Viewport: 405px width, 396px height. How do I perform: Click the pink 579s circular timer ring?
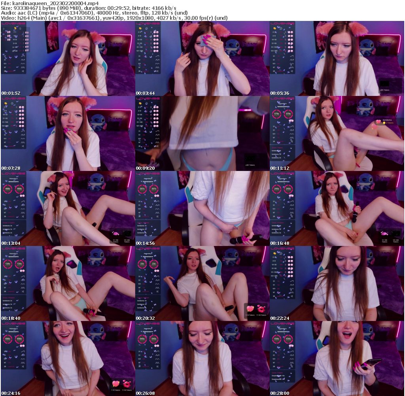[x=276, y=114]
